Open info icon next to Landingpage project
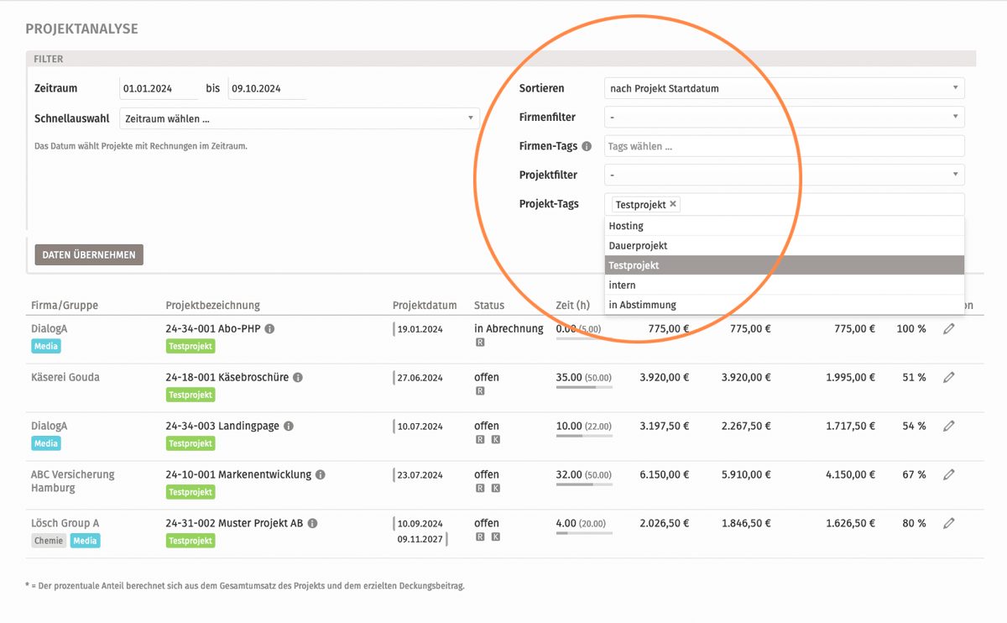This screenshot has height=623, width=1007. coord(289,427)
